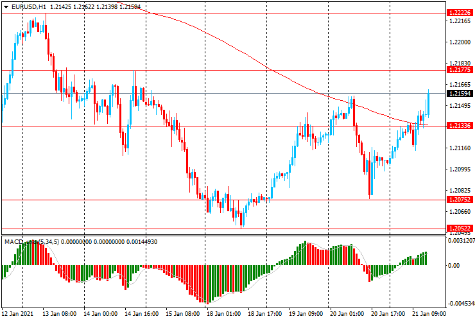
Task: Click the 20 Jan 01:00 time label
Action: tap(347, 314)
